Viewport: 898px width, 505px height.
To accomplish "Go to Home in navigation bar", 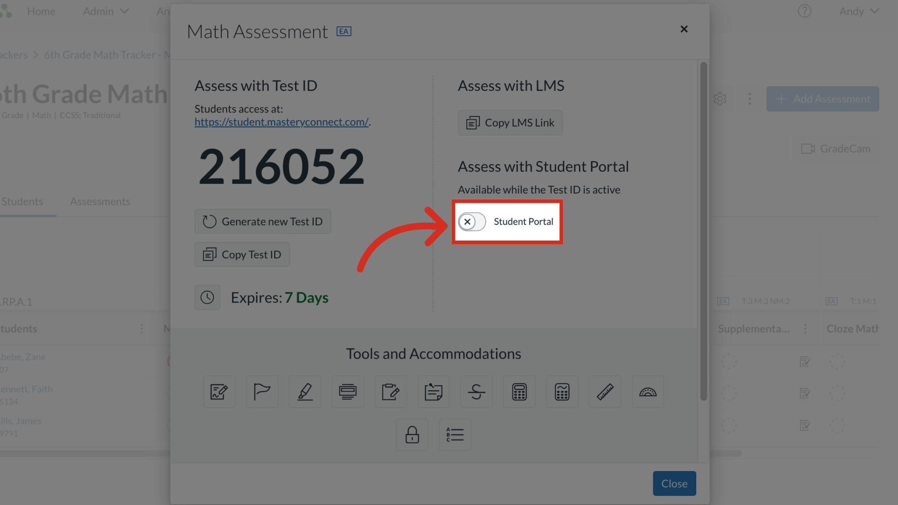I will tap(41, 12).
